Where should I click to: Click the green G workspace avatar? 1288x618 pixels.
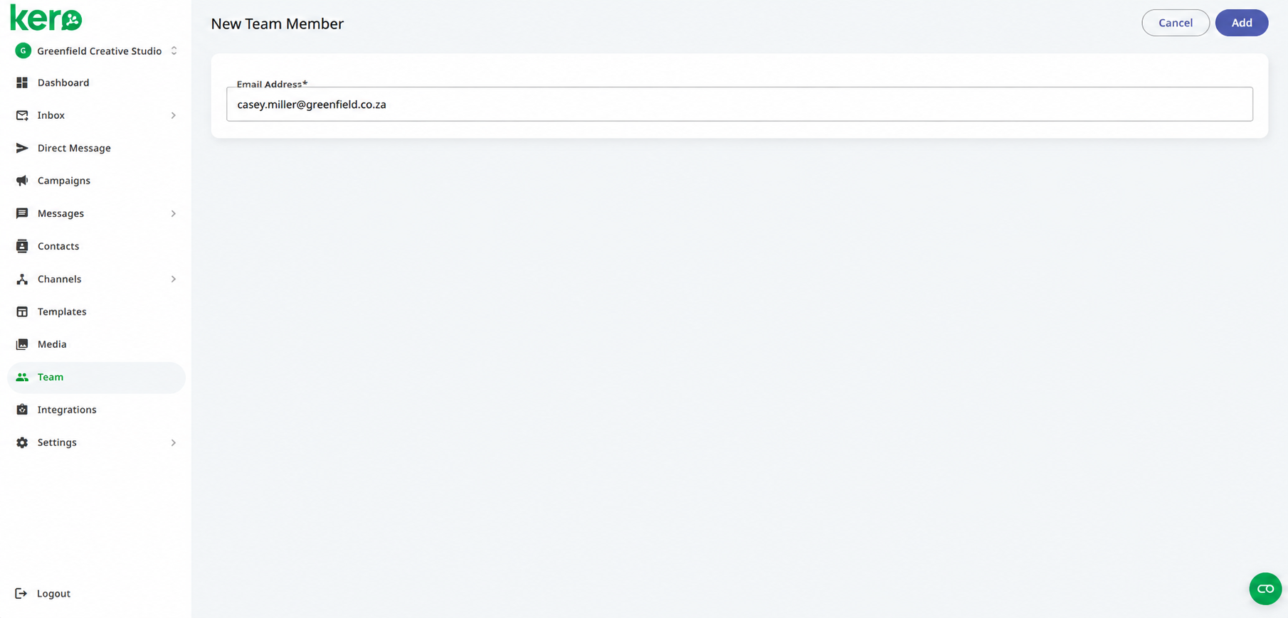coord(23,51)
